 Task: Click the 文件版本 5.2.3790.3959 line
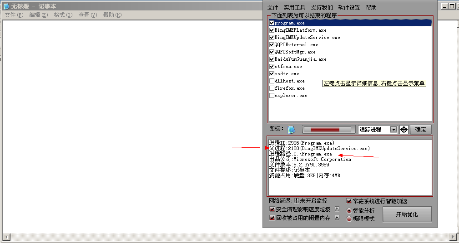(299, 165)
